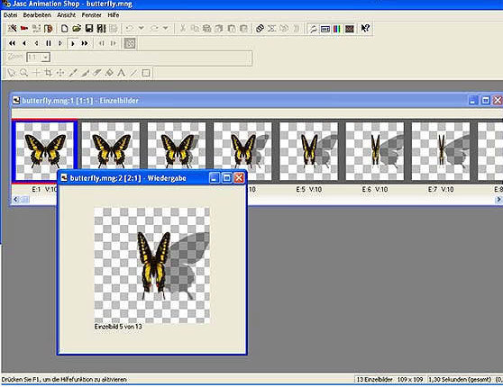The height and width of the screenshot is (387, 503).
Task: Open an animation file via folder icon
Action: (77, 29)
